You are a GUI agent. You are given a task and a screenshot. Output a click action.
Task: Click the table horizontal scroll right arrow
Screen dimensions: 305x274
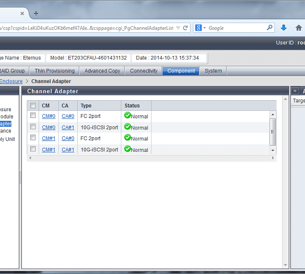273,158
